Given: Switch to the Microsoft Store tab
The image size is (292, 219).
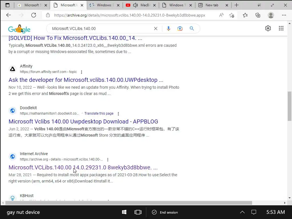Looking at the screenshot, I should point(32,5).
